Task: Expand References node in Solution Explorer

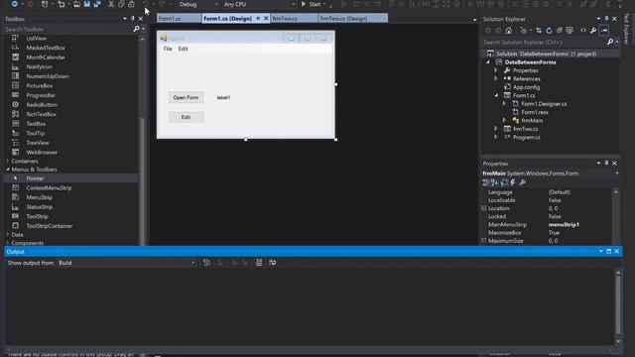Action: [x=496, y=78]
